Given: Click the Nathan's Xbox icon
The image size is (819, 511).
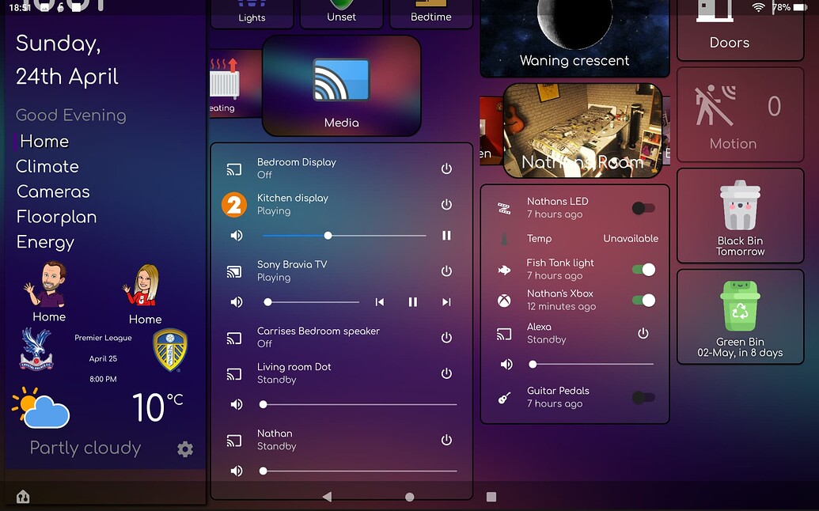Looking at the screenshot, I should pos(504,300).
